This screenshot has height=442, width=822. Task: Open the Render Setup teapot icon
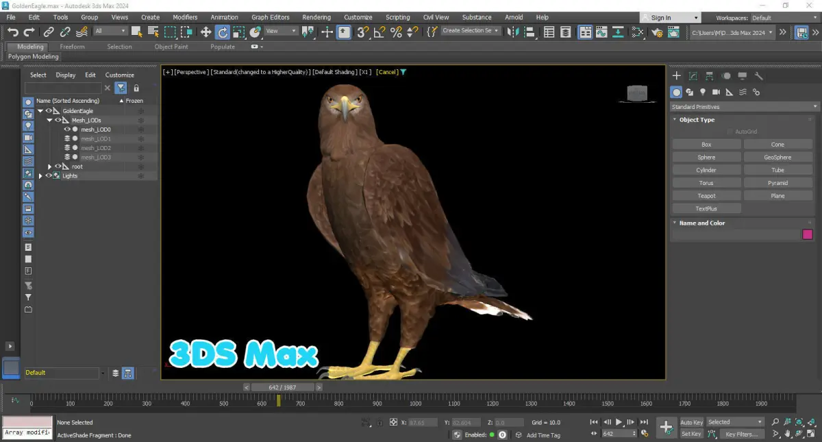658,32
